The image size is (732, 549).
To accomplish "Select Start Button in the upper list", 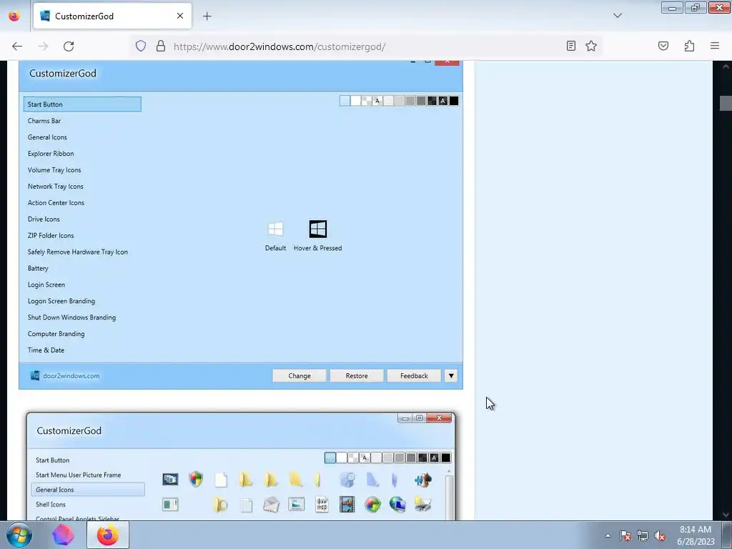I will [x=82, y=104].
